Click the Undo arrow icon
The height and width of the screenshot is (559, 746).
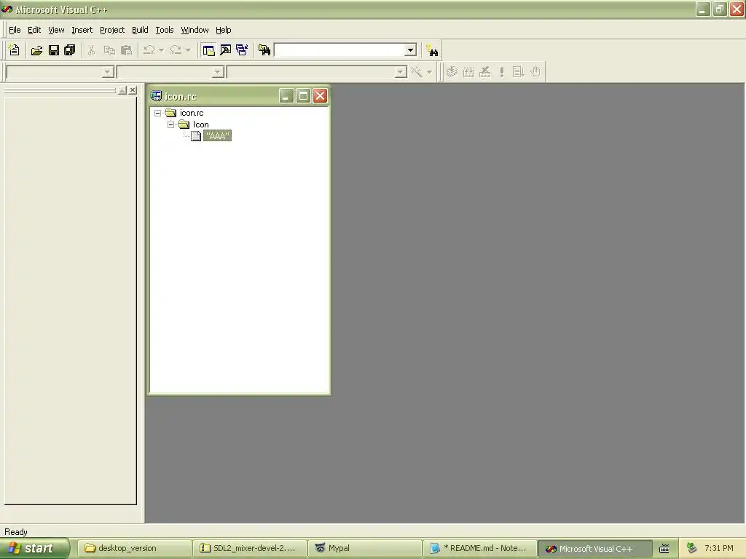(149, 50)
